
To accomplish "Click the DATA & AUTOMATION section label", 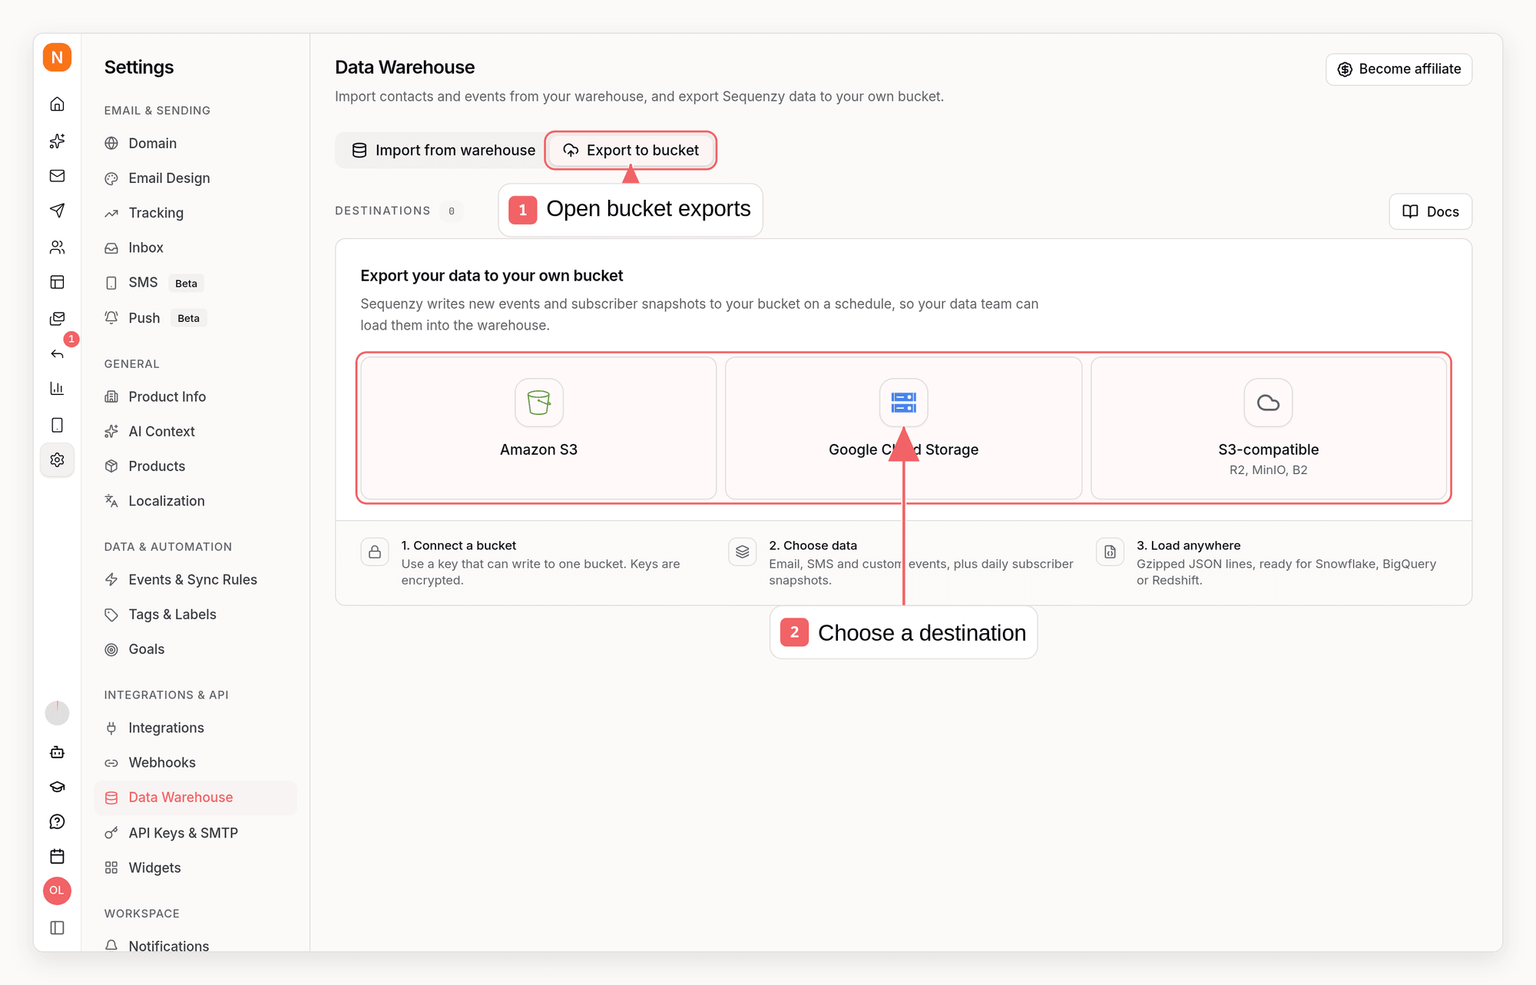I will click(167, 547).
